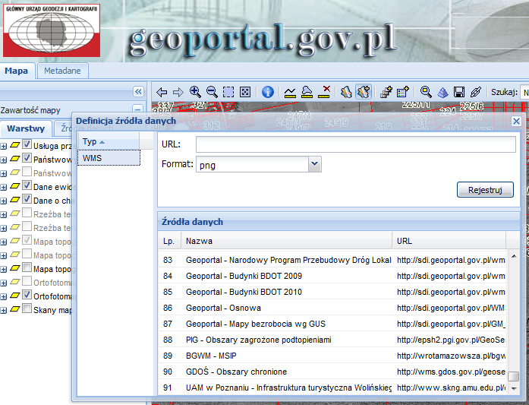Expand the Usługa prz layer tree node
Viewport: 529px width, 405px height.
4,147
